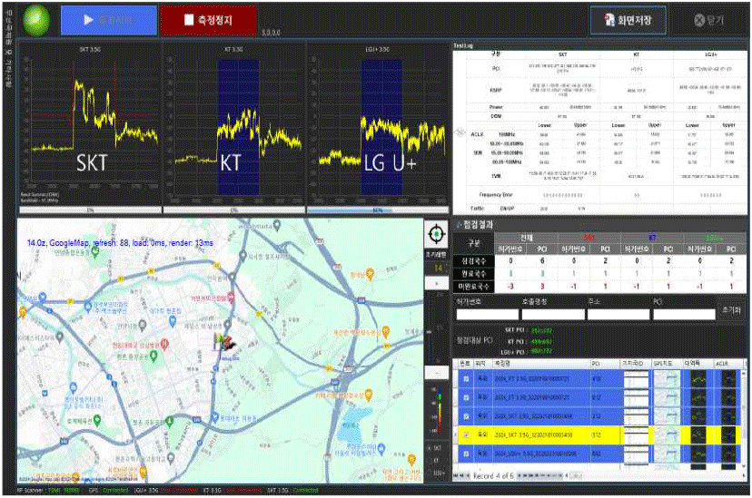Click the progress bar under the LGU+ graph

point(378,210)
